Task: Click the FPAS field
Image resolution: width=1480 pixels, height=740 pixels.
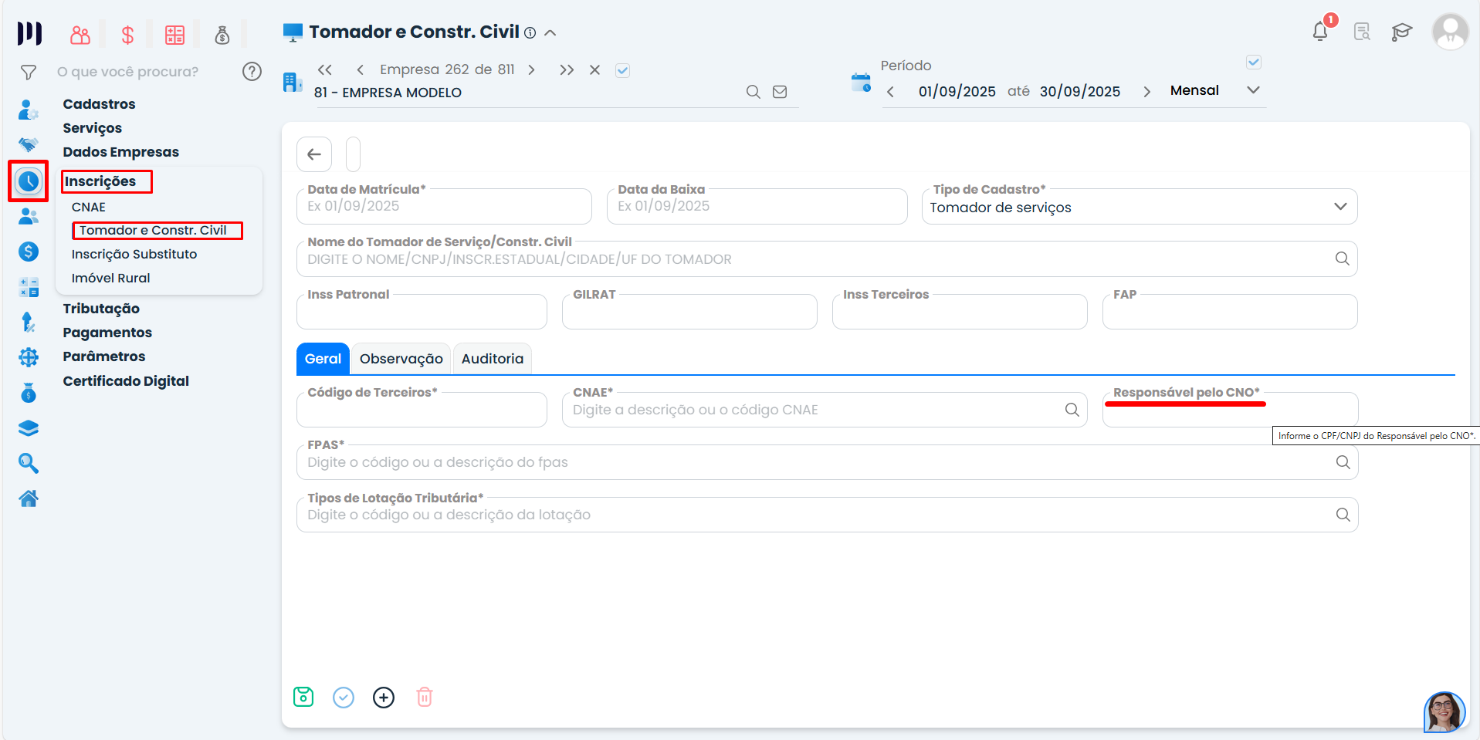Action: coord(827,462)
